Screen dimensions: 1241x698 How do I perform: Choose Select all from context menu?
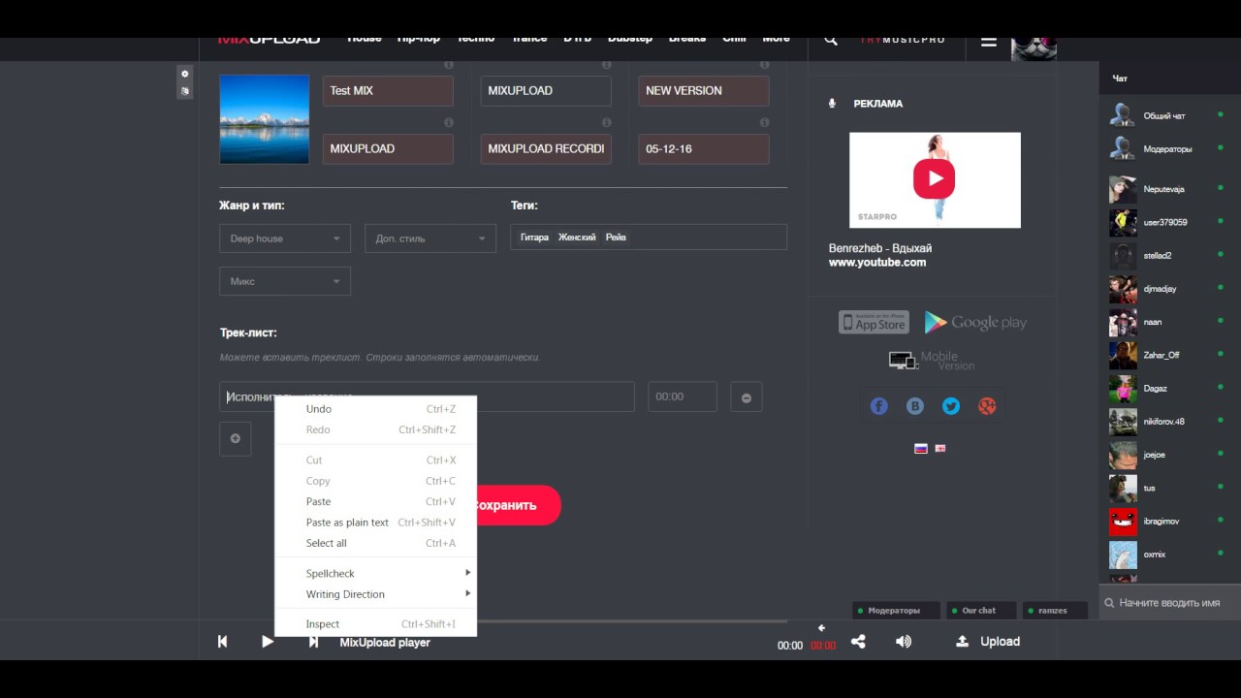point(376,544)
